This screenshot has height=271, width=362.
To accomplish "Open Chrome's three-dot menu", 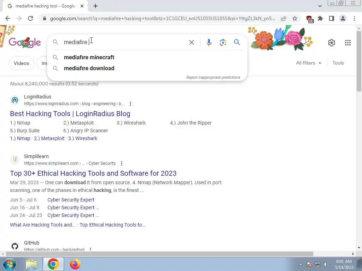I will [354, 18].
